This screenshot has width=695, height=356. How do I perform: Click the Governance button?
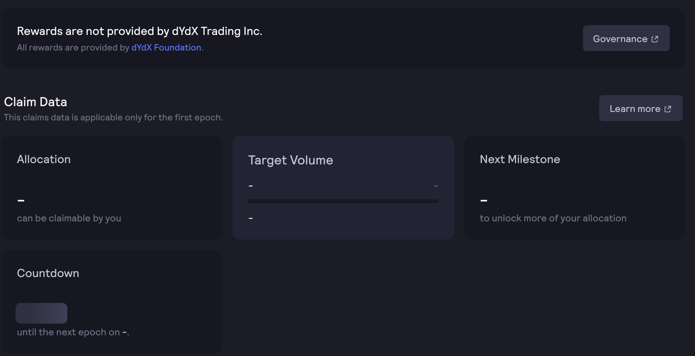click(626, 39)
